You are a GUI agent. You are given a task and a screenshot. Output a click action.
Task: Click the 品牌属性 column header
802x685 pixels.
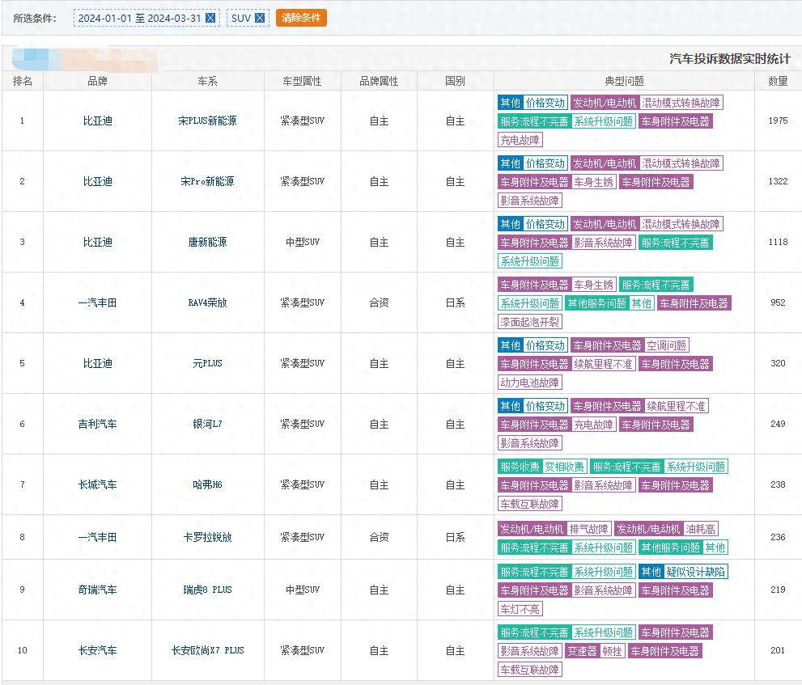click(379, 81)
